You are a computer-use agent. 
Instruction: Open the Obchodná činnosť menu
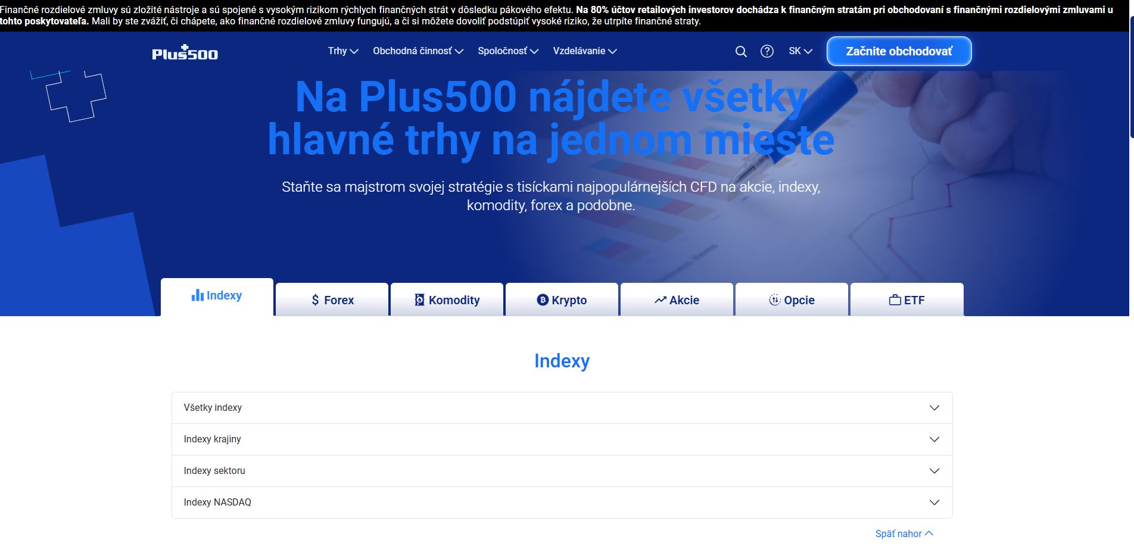click(x=418, y=51)
